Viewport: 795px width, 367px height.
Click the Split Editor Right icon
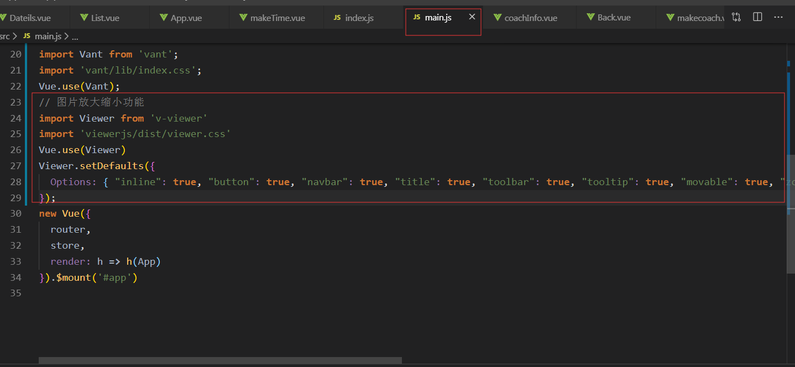tap(757, 17)
